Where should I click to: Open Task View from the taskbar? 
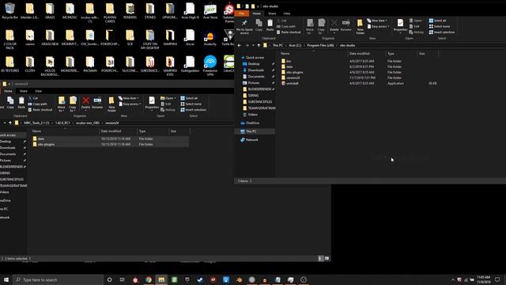(123, 279)
